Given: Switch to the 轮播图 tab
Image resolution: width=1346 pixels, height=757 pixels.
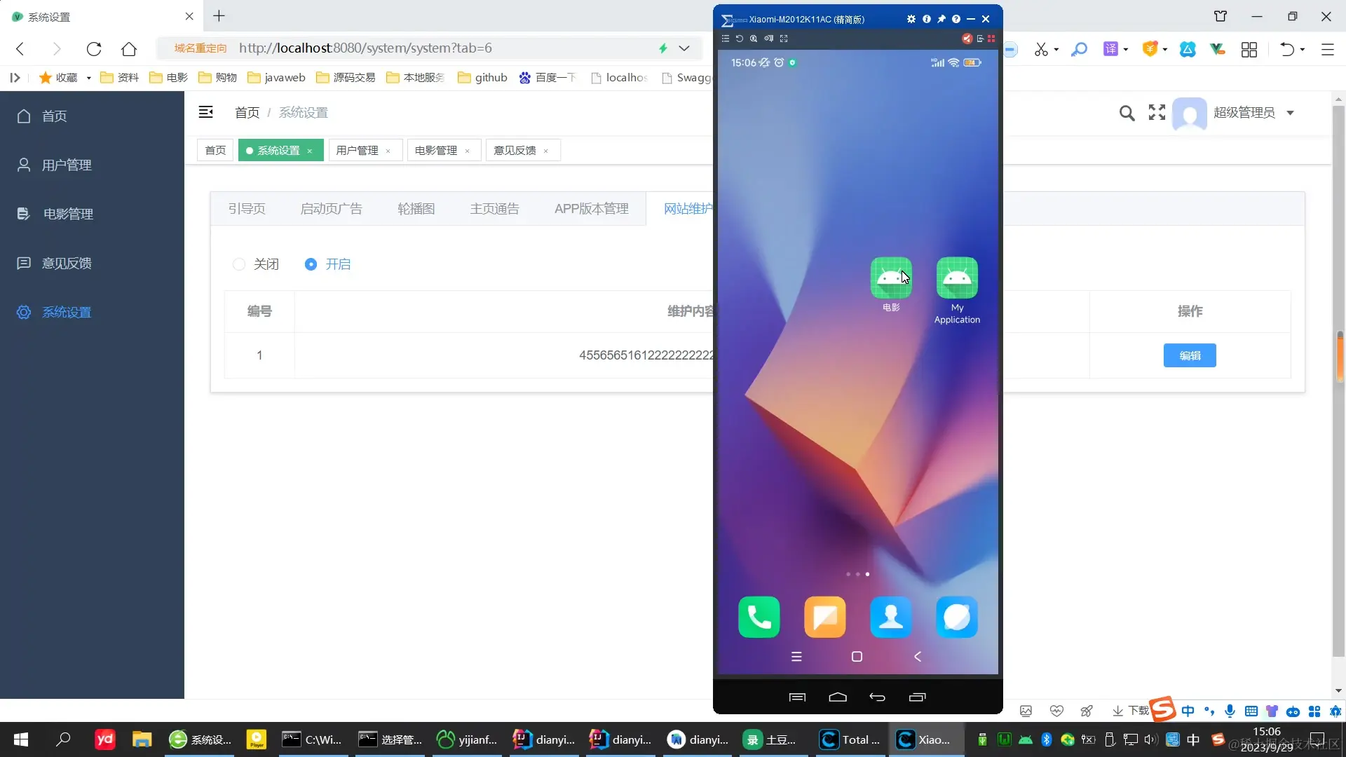Looking at the screenshot, I should (x=416, y=209).
